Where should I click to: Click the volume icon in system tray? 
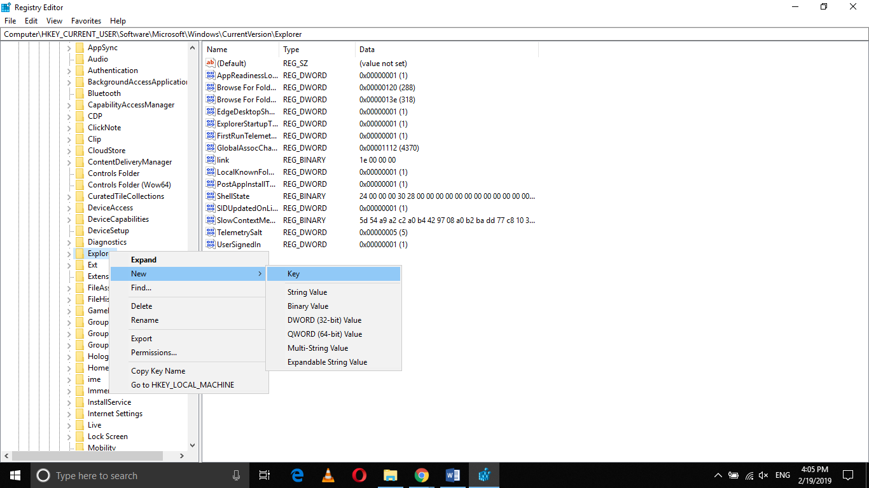point(764,475)
